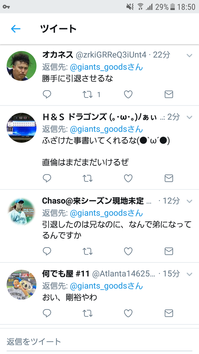Open @giants_goods link in 何でも屋's reply
The height and width of the screenshot is (354, 199).
point(106,286)
